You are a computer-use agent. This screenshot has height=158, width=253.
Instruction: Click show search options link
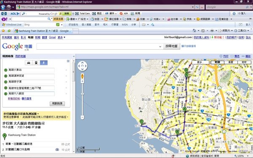188,46
